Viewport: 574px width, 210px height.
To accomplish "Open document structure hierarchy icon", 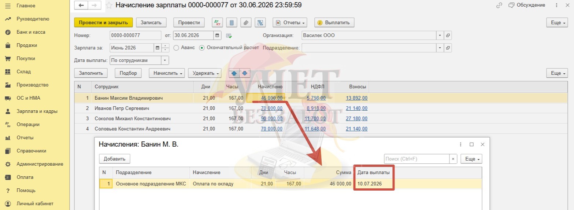I will [x=260, y=22].
